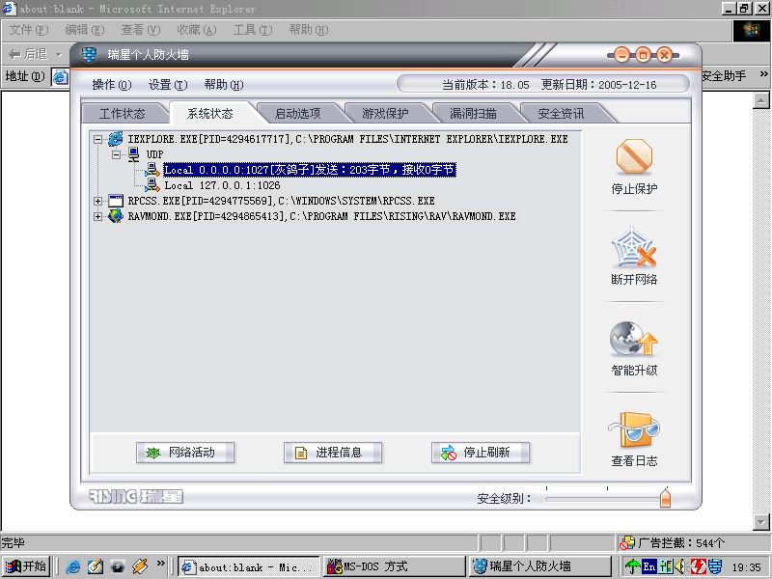Open the 查看日志 view log icon
This screenshot has width=772, height=579.
pos(634,429)
